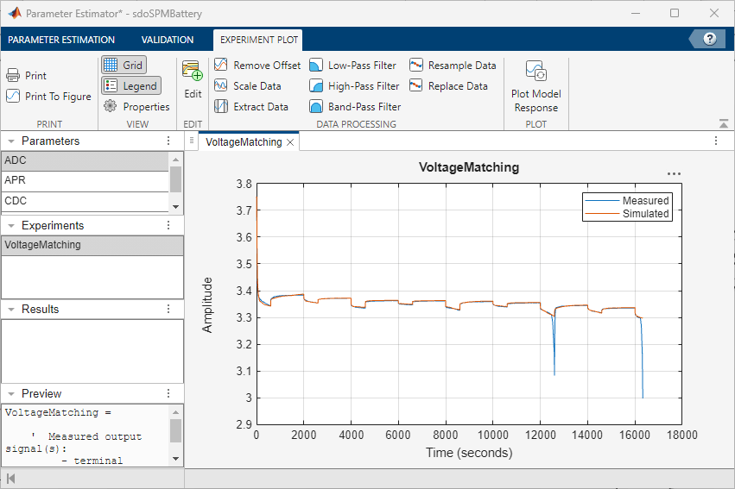This screenshot has height=489, width=735.
Task: Click the High-Pass Filter icon
Action: (x=316, y=85)
